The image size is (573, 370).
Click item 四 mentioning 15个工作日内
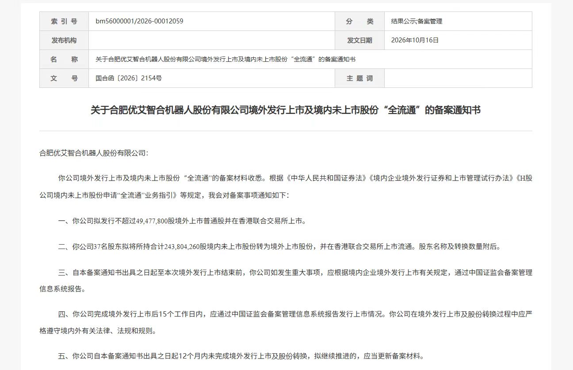286,322
